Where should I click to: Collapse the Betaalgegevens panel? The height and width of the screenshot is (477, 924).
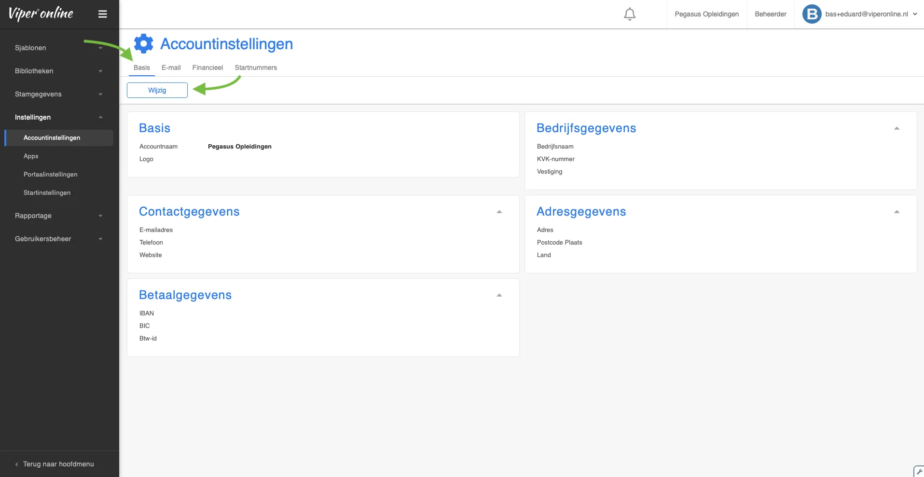(499, 295)
